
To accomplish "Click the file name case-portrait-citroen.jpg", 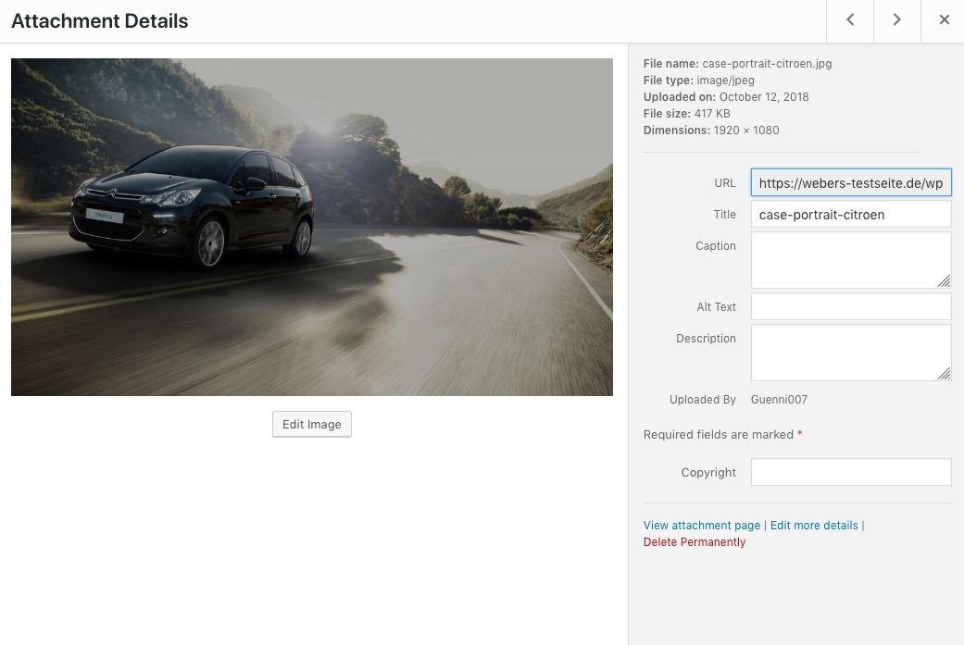I will 767,63.
